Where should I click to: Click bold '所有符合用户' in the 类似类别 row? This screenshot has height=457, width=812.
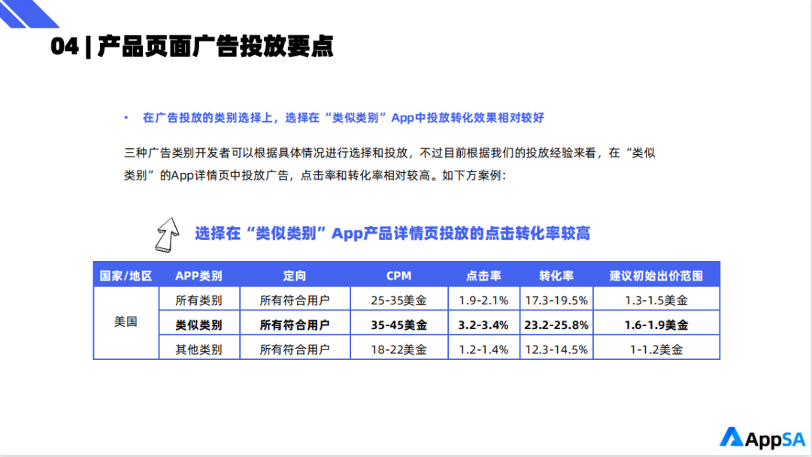click(295, 325)
